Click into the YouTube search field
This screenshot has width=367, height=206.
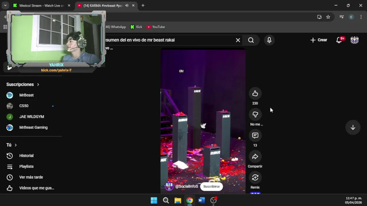[169, 40]
